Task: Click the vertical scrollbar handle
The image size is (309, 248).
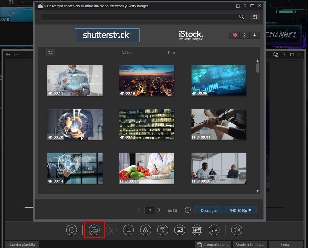Action: 257,68
